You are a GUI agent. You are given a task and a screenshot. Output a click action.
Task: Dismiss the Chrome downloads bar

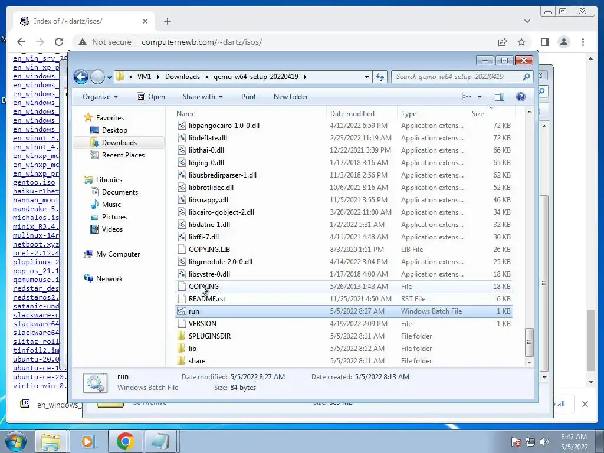tap(585, 404)
